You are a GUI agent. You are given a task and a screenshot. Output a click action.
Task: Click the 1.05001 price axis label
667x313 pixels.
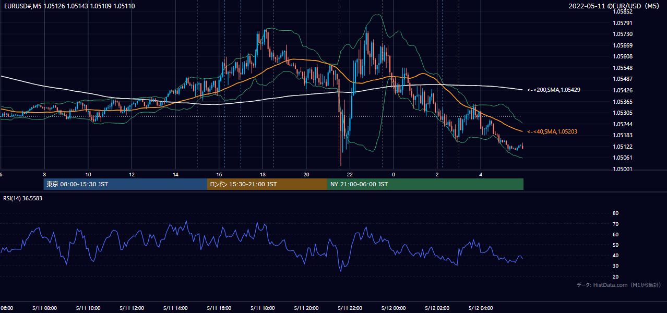[x=623, y=169]
